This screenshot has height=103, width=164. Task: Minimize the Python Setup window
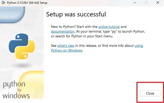[135, 2]
